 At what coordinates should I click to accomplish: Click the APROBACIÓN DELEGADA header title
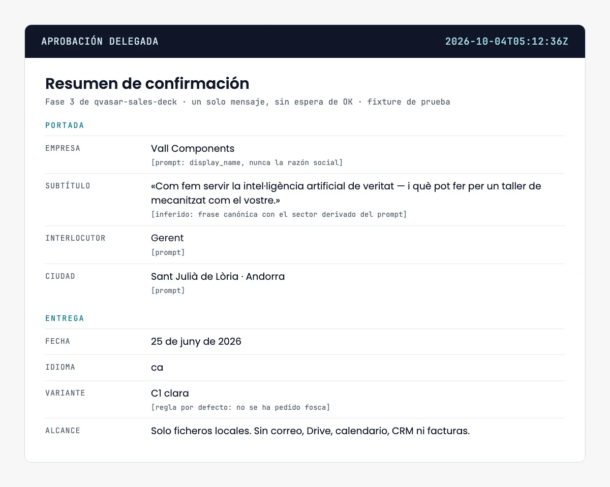click(100, 42)
